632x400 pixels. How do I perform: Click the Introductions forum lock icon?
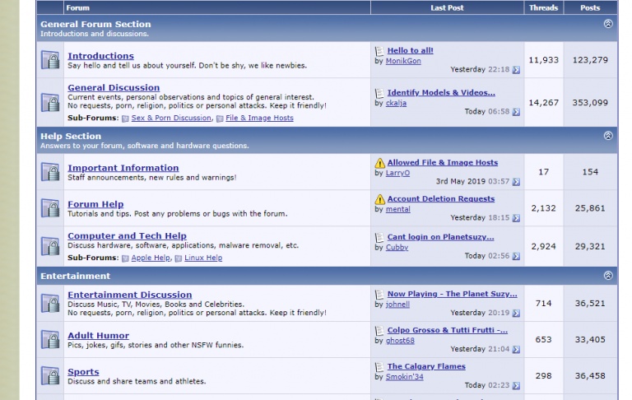pyautogui.click(x=50, y=60)
